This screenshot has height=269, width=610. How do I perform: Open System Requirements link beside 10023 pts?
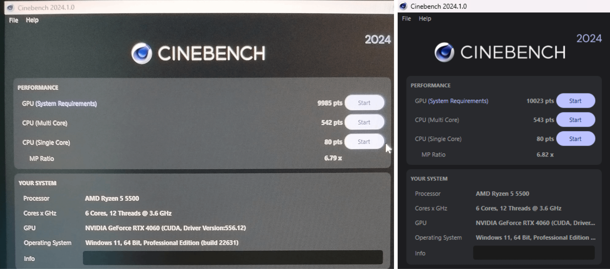pyautogui.click(x=458, y=101)
